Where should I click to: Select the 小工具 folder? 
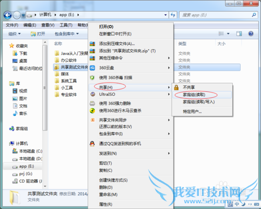pos(67,88)
